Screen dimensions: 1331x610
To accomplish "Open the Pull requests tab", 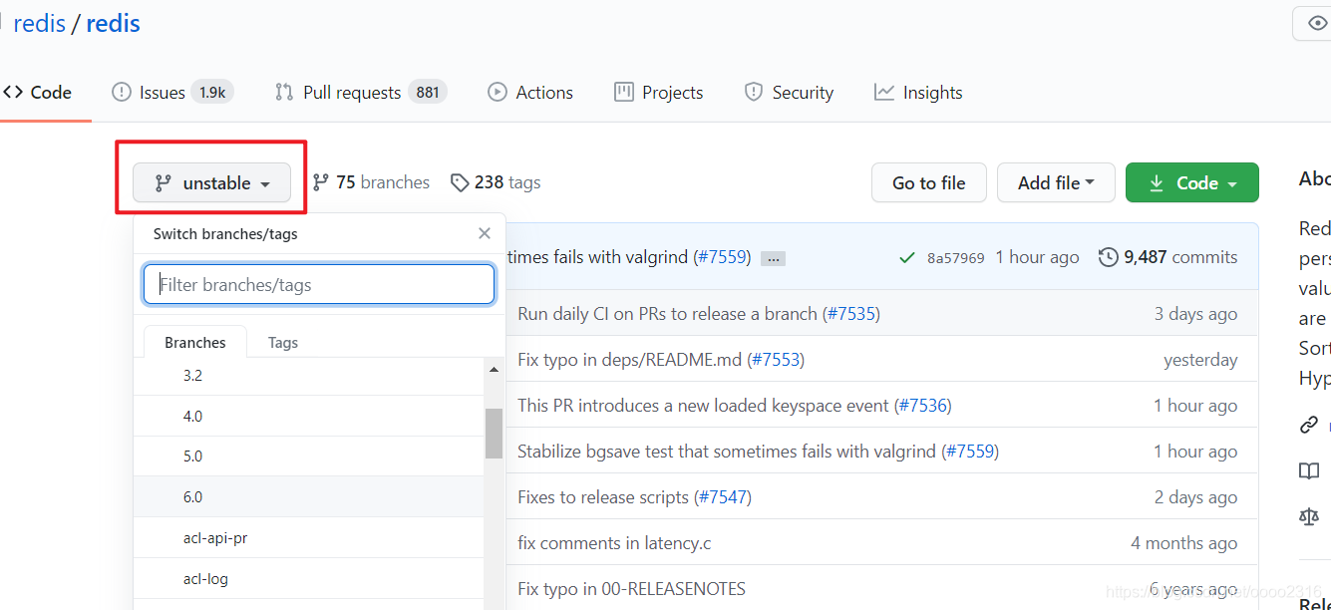I will [352, 93].
